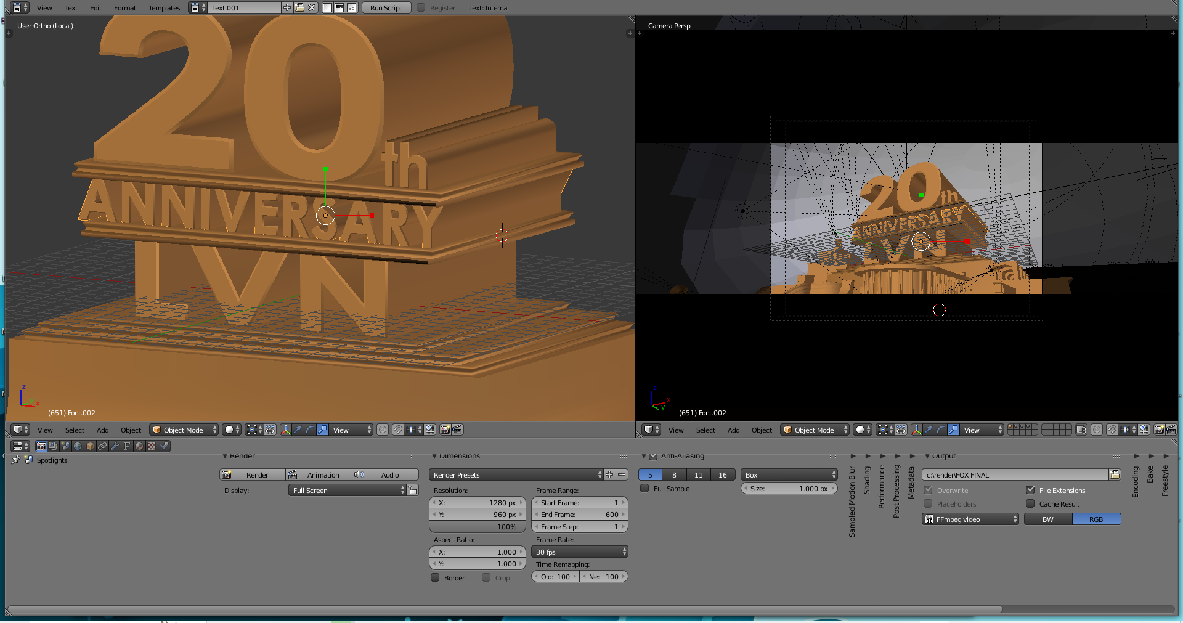Open the Font data properties tab

tap(128, 446)
